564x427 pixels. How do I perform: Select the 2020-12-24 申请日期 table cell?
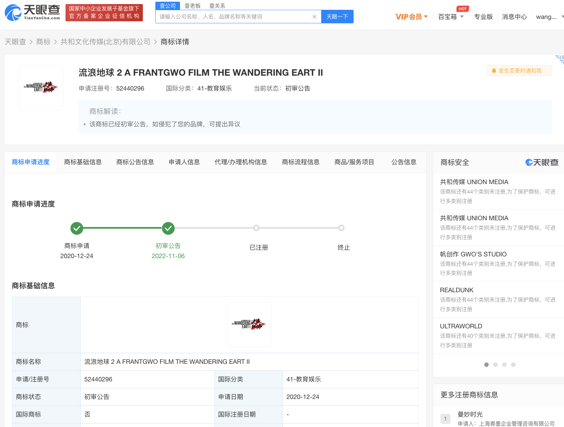[x=351, y=397]
